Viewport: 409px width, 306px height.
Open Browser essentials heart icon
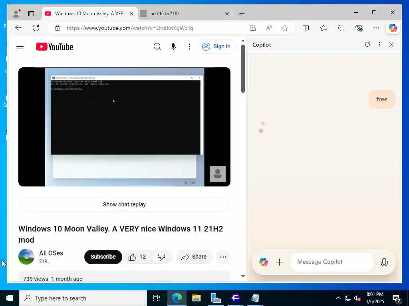[x=359, y=28]
